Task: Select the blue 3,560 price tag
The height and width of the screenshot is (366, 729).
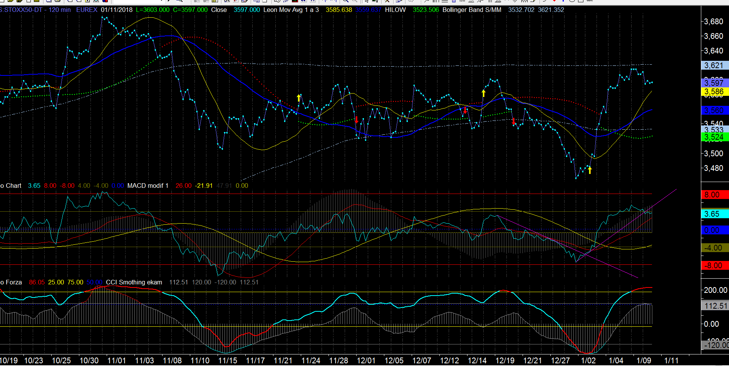Action: (715, 110)
